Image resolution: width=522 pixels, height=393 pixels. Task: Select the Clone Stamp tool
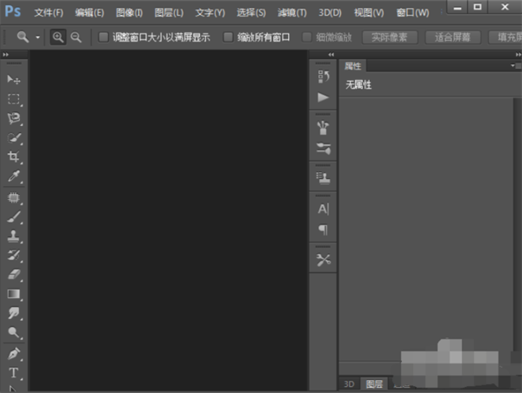[14, 236]
